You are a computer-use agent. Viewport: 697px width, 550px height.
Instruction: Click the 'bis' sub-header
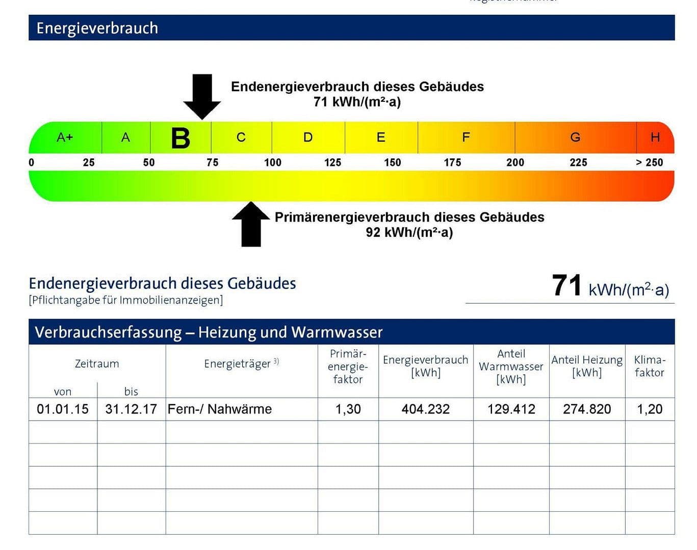131,391
